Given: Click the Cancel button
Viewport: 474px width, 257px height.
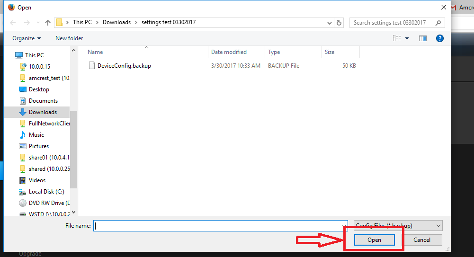Looking at the screenshot, I should [x=422, y=240].
